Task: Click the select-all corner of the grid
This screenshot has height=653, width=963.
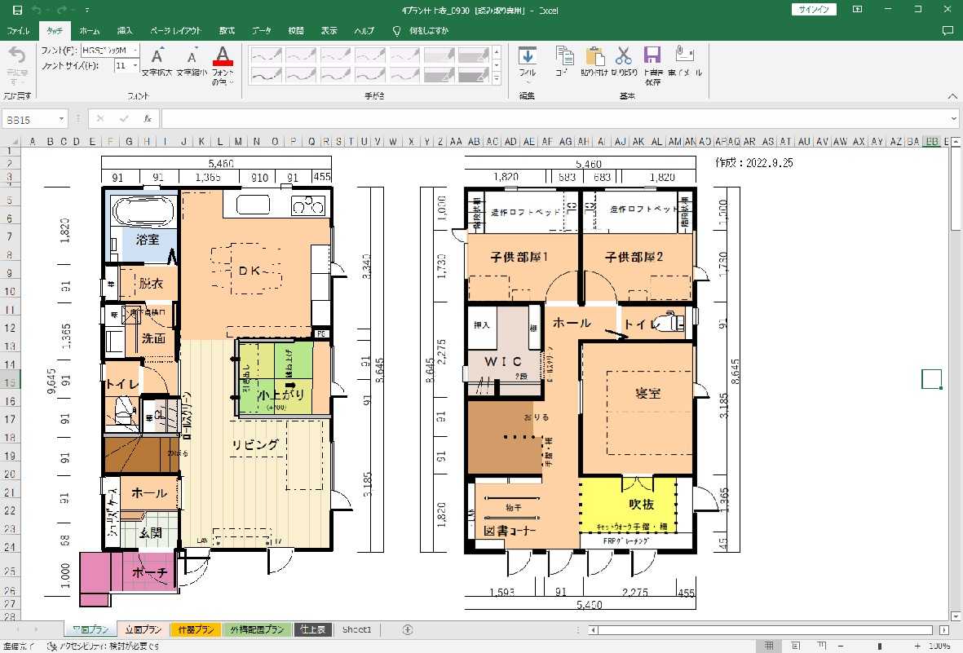Action: tap(11, 141)
